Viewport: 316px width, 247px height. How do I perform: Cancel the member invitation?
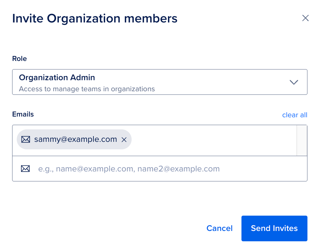click(219, 228)
